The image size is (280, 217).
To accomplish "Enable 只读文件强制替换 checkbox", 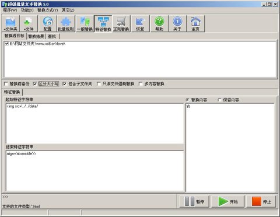I will click(x=99, y=84).
